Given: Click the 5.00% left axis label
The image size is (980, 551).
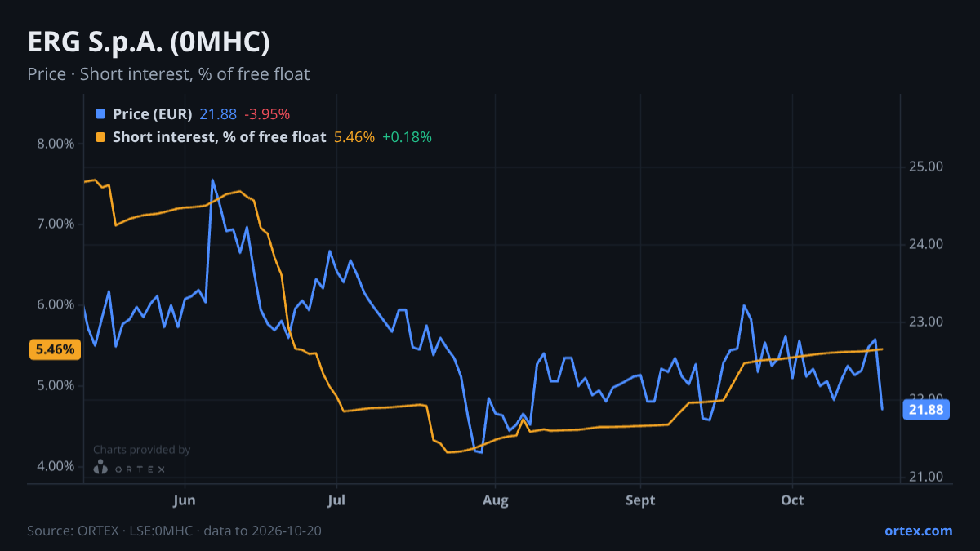Looking at the screenshot, I should point(55,385).
